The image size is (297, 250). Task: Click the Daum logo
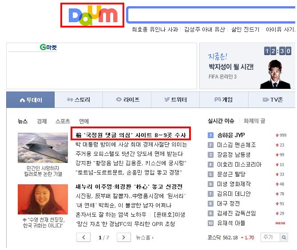pyautogui.click(x=93, y=16)
